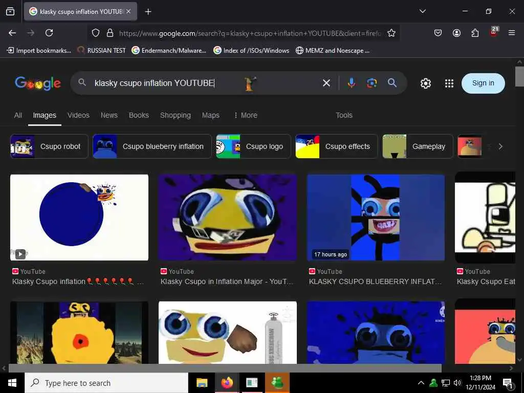
Task: Show hidden system tray icons
Action: 421,383
